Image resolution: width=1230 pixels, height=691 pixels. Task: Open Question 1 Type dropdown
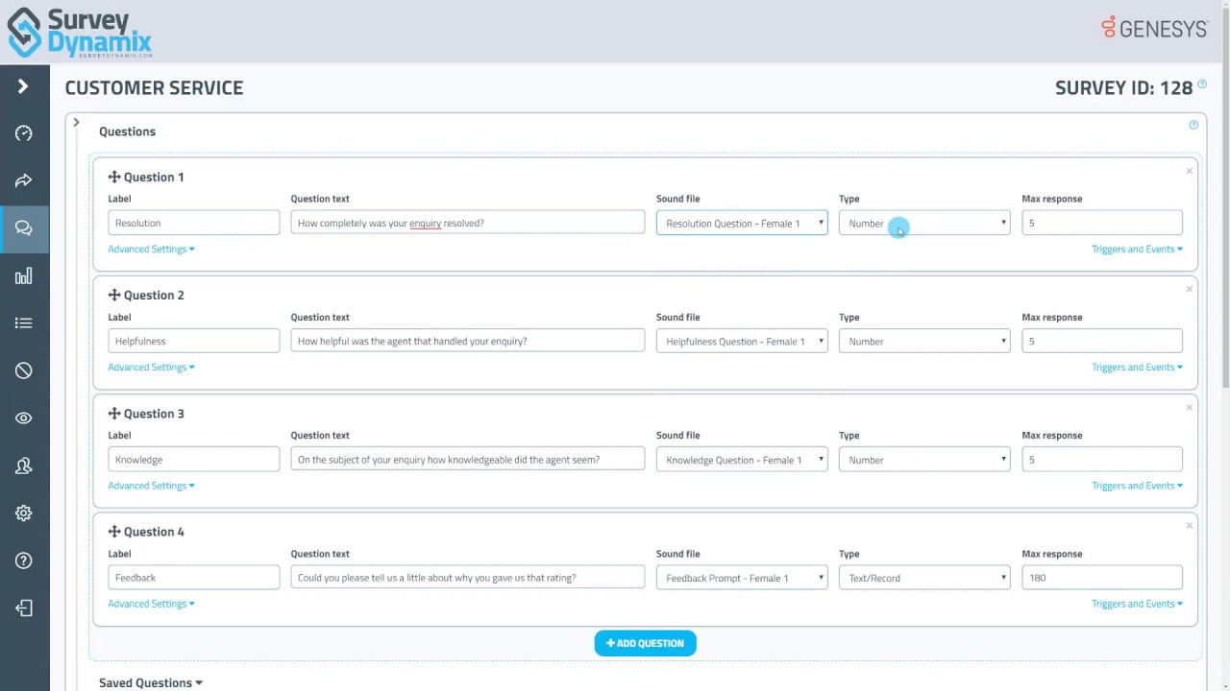pyautogui.click(x=924, y=223)
